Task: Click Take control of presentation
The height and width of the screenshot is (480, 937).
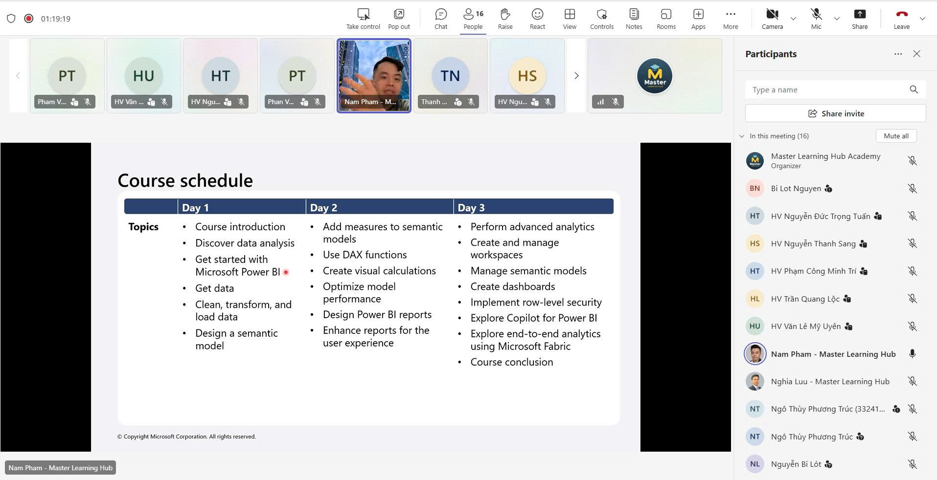Action: click(x=363, y=19)
